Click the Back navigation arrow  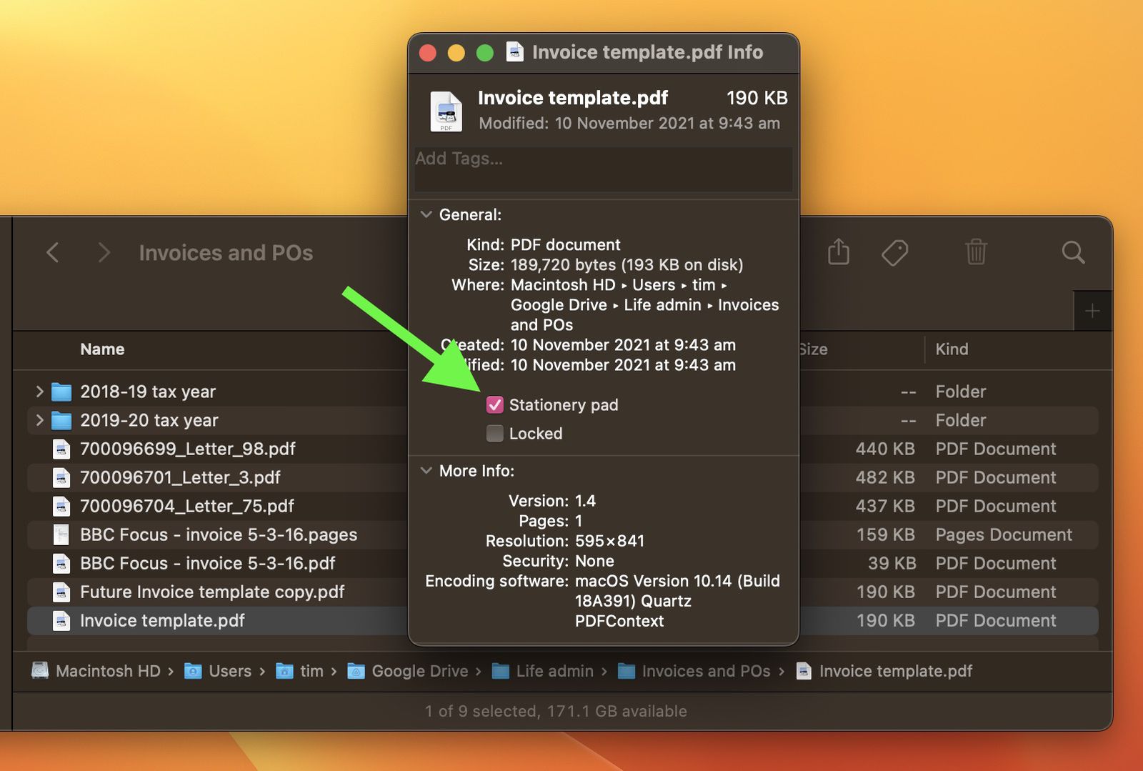(x=54, y=252)
